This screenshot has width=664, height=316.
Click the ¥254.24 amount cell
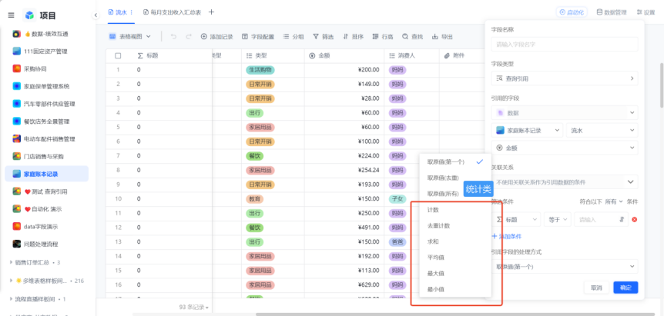pyautogui.click(x=343, y=170)
